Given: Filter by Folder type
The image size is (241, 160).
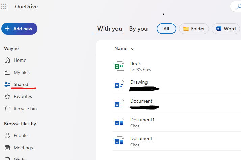Looking at the screenshot, I should (194, 29).
